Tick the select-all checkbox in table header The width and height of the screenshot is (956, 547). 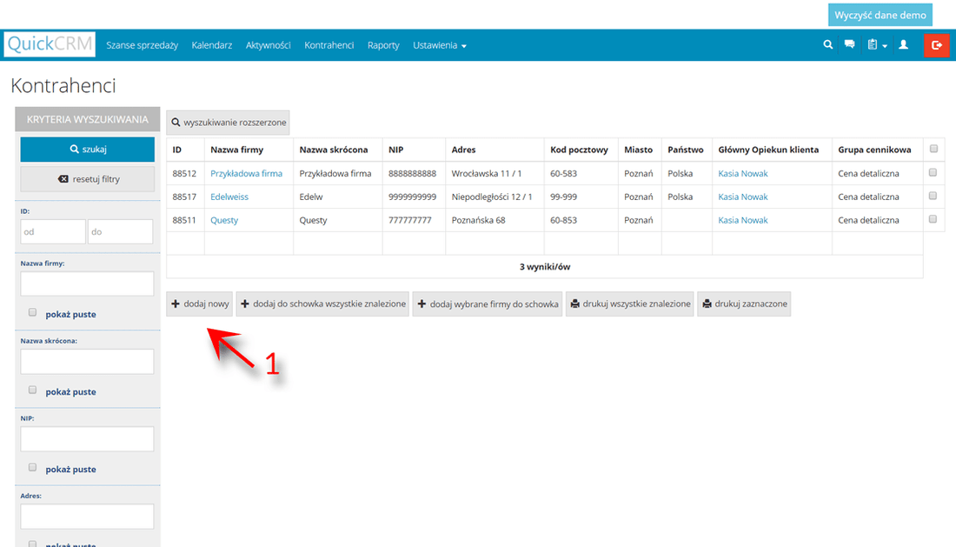[933, 149]
